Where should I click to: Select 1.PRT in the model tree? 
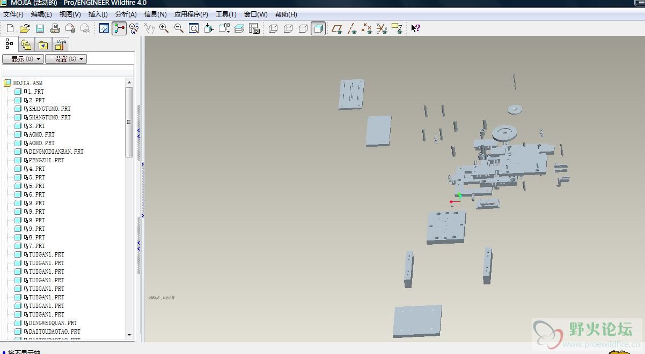coord(36,92)
